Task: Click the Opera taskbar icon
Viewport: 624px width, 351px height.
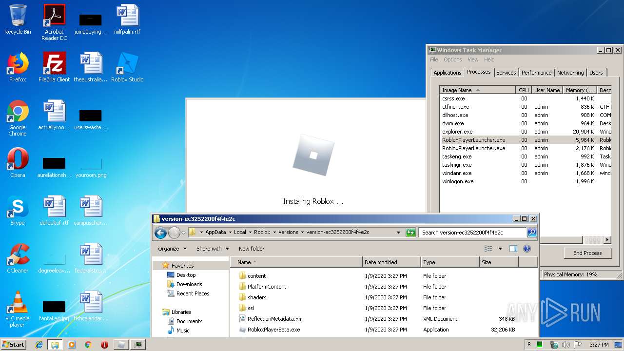Action: (x=104, y=345)
